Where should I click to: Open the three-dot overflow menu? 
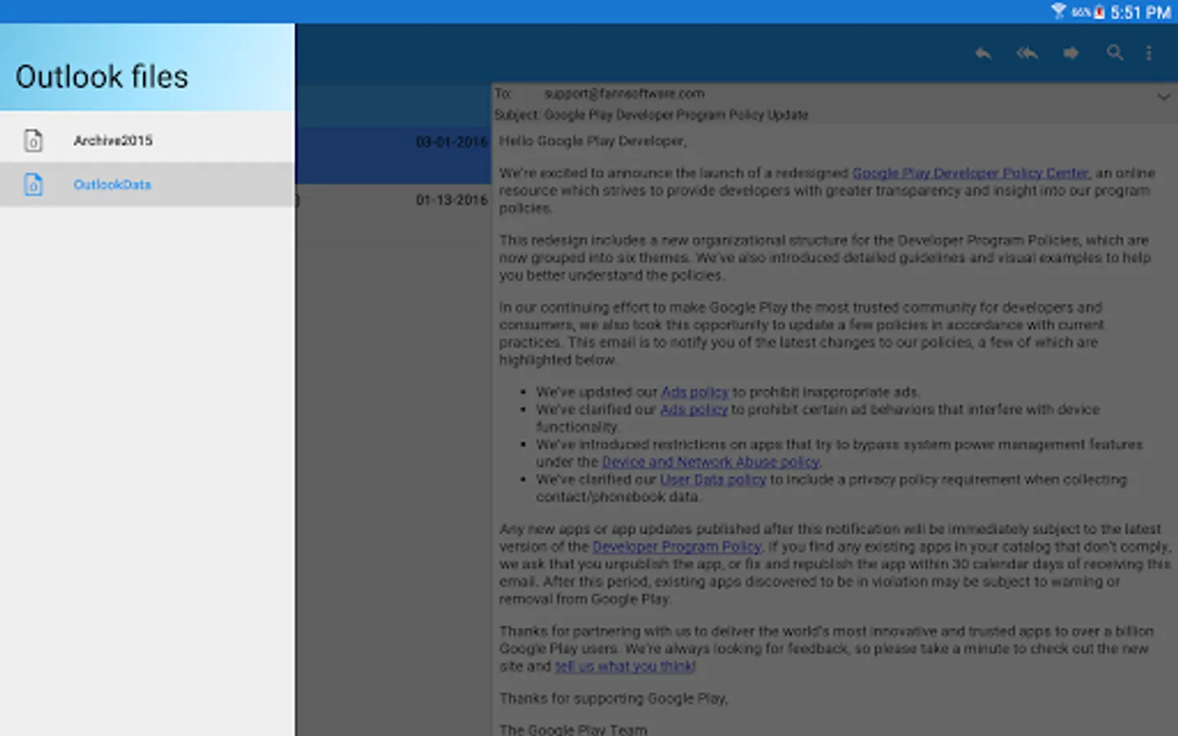[x=1149, y=53]
